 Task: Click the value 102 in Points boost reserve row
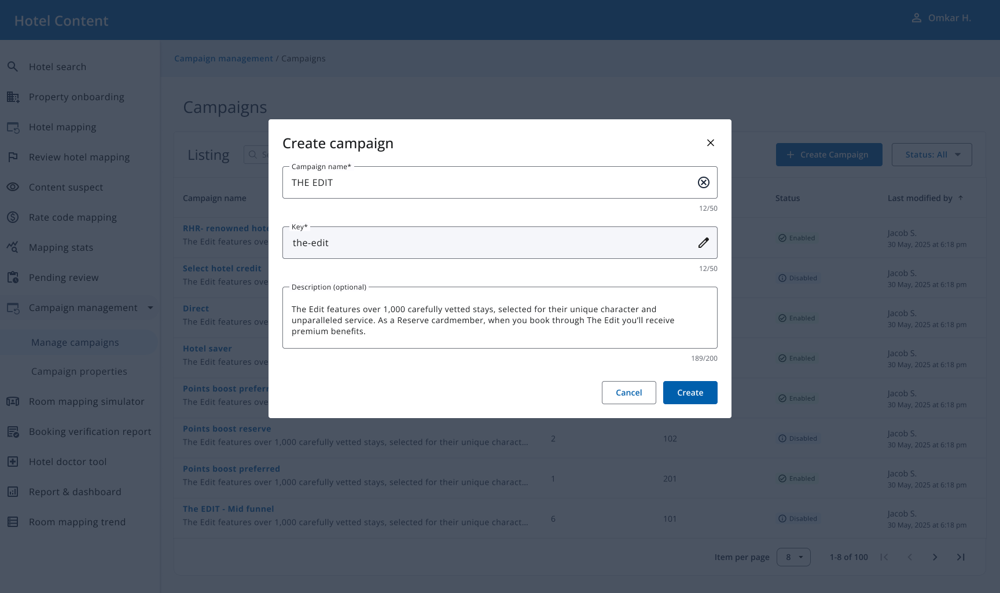pos(670,438)
